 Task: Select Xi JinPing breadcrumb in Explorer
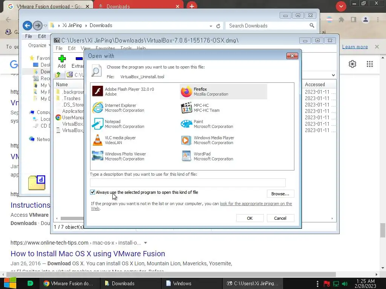pyautogui.click(x=72, y=25)
